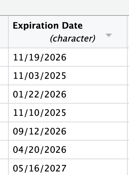Click the cell left of 11/03/2025
This screenshot has height=175, width=129.
pyautogui.click(x=4, y=76)
